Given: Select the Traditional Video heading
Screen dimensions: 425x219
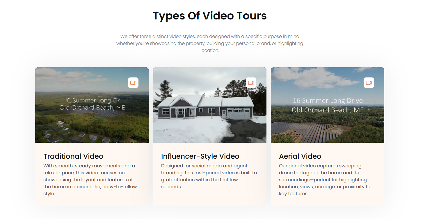Looking at the screenshot, I should click(x=73, y=156).
